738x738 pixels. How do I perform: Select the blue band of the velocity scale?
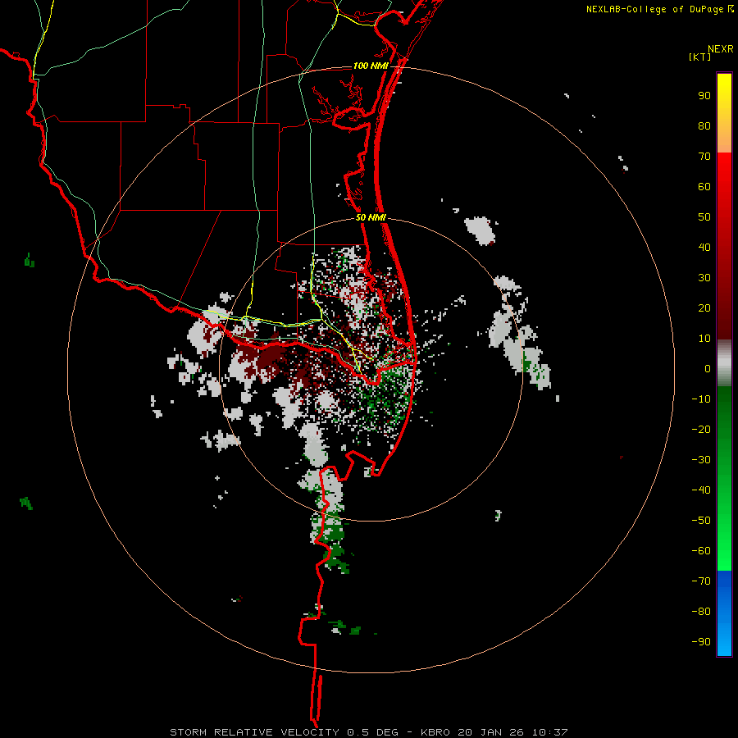724,613
